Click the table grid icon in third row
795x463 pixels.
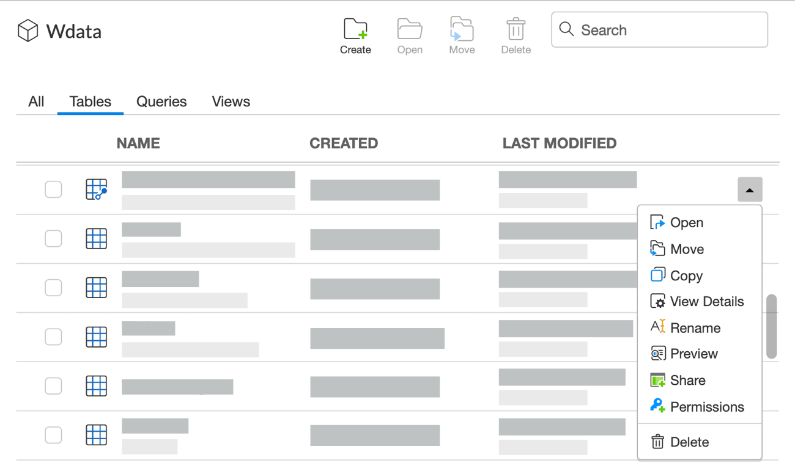pos(97,288)
